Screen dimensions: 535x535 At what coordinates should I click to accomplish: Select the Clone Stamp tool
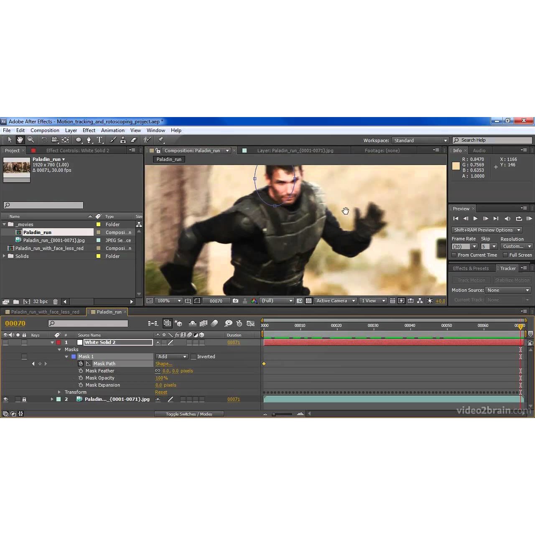(123, 140)
